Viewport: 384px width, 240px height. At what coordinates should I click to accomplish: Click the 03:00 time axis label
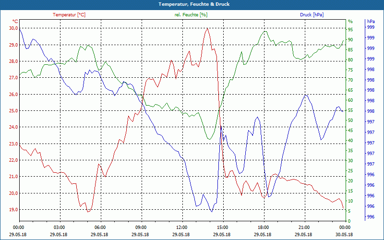(60, 228)
